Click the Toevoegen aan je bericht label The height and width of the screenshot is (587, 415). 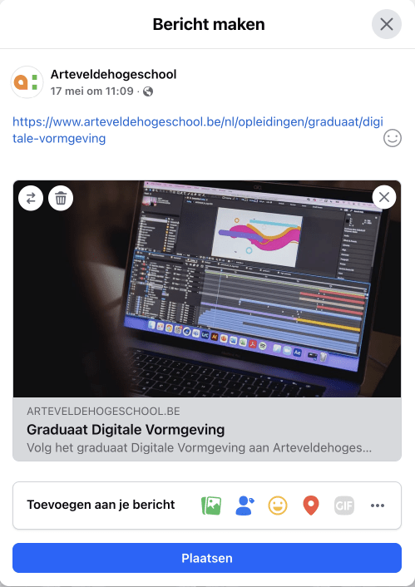click(101, 505)
